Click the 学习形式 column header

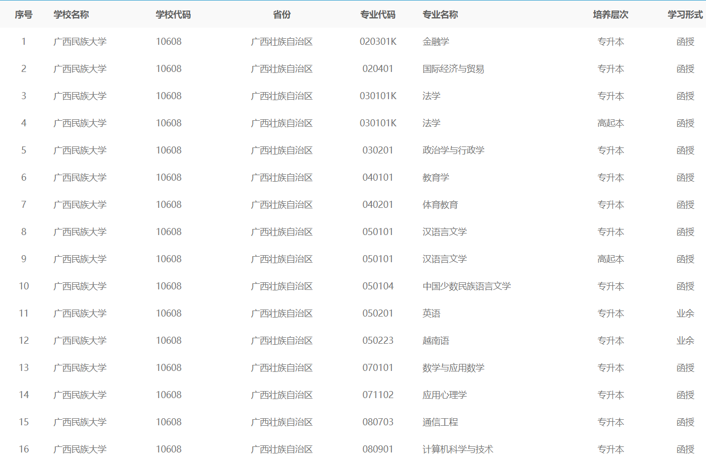[x=685, y=15]
